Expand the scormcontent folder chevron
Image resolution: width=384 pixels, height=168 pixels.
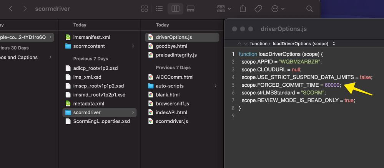[x=133, y=46]
